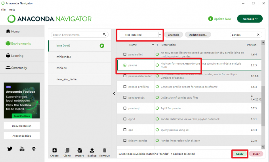This screenshot has width=269, height=162.
Task: Click the package list scroll down arrow
Action: pyautogui.click(x=263, y=147)
